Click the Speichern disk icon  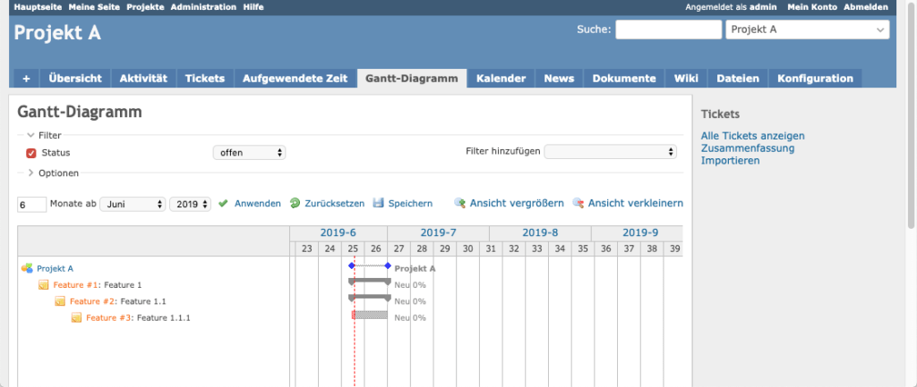[378, 204]
